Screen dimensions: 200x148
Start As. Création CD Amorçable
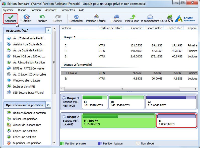26,75
